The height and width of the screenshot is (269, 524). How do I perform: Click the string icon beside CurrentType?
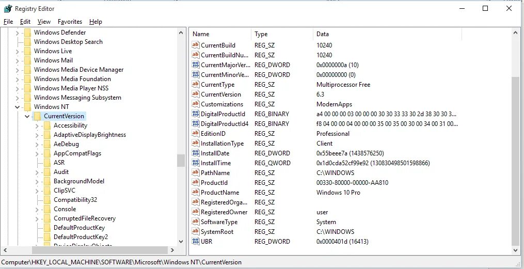[x=196, y=85]
